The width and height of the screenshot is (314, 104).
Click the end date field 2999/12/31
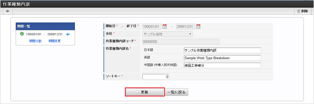tap(186, 26)
